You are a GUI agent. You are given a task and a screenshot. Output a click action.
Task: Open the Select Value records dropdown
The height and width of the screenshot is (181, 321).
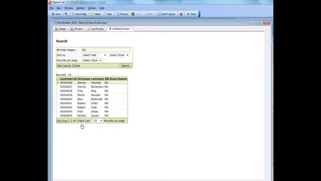[92, 60]
